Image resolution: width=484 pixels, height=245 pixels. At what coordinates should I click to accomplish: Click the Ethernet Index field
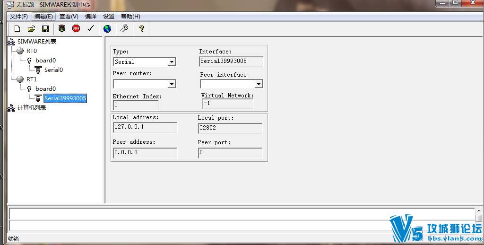136,105
